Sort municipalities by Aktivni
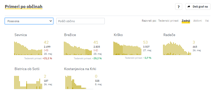 (x=198, y=21)
